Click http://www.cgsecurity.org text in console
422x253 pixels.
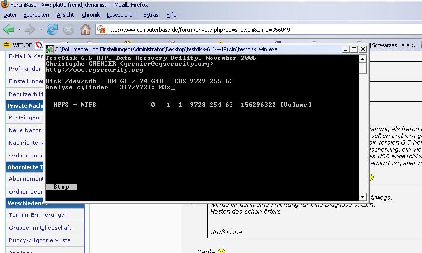click(94, 70)
